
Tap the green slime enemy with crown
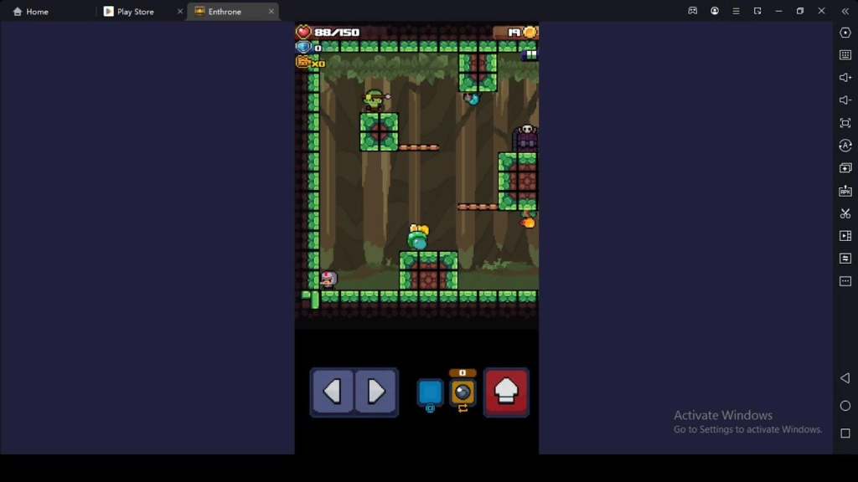419,237
